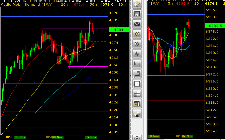Image resolution: width=225 pixels, height=140 pixels.
Task: Click the SMA 50 value 4071.0
Action: pyautogui.click(x=107, y=5)
